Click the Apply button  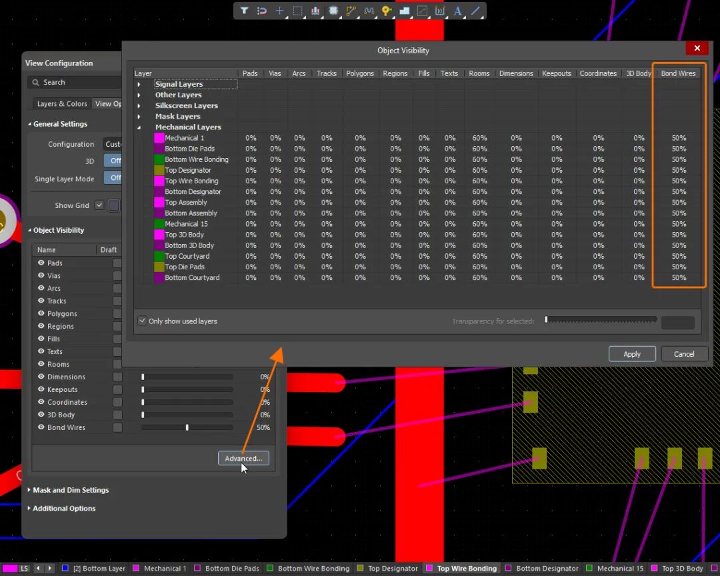pos(632,354)
